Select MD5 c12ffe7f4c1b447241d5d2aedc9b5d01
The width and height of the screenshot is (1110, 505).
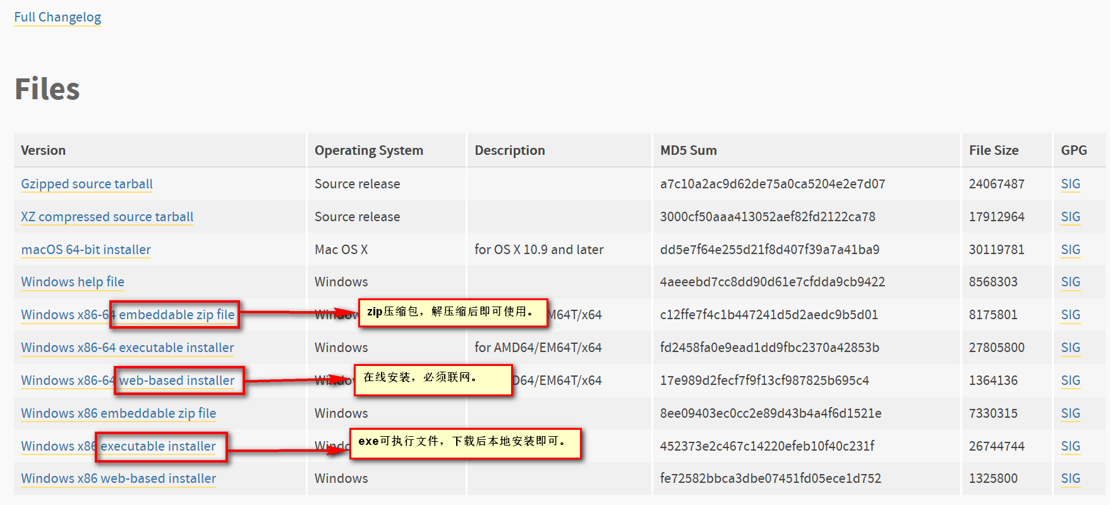coord(769,315)
